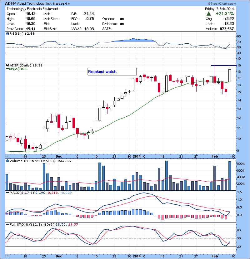Click the Open value 16.43
Screen dimensions: 250x259
[31, 14]
